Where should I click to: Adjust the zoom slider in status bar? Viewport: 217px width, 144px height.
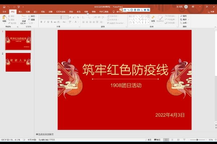[197, 140]
